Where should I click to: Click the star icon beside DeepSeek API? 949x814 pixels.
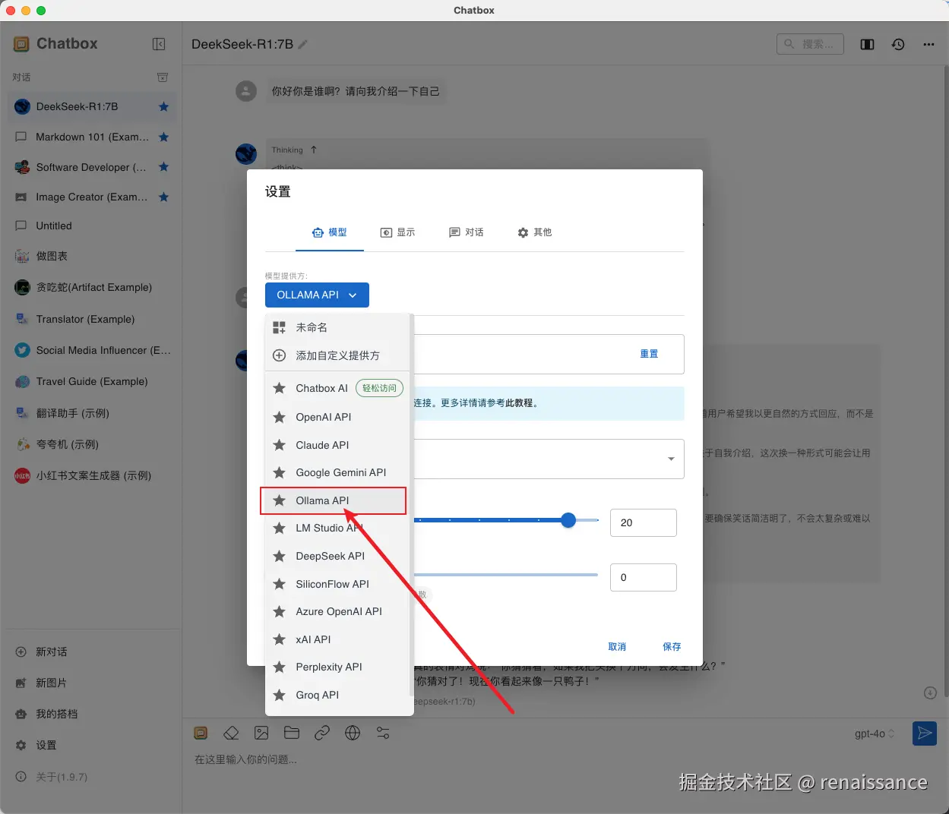[280, 556]
